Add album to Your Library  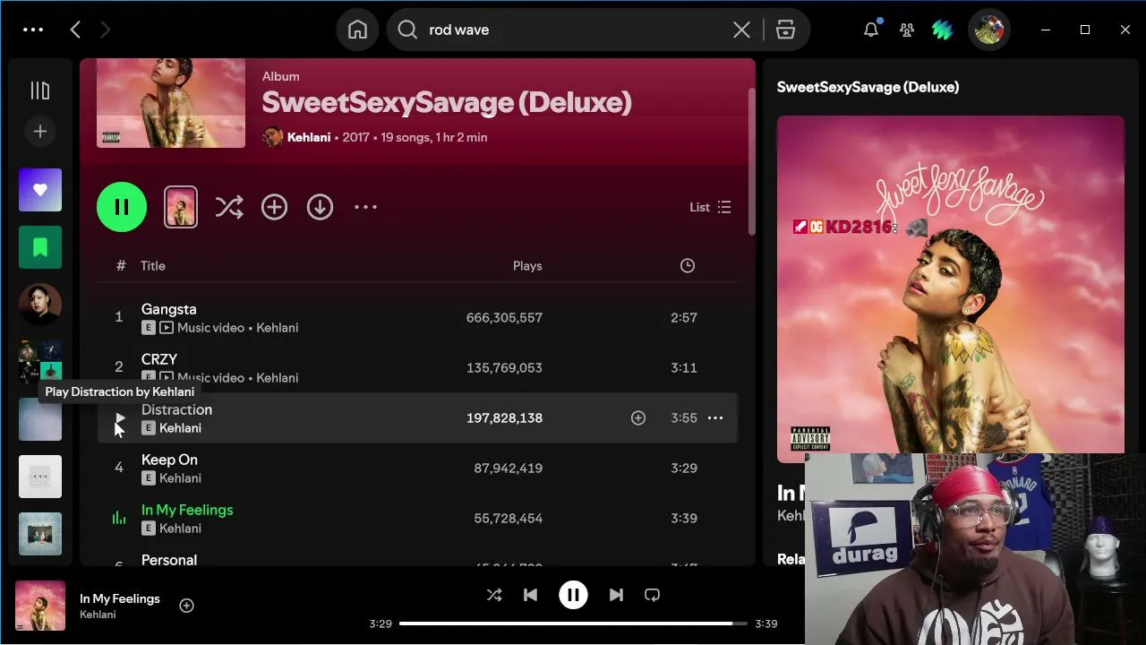click(x=274, y=207)
